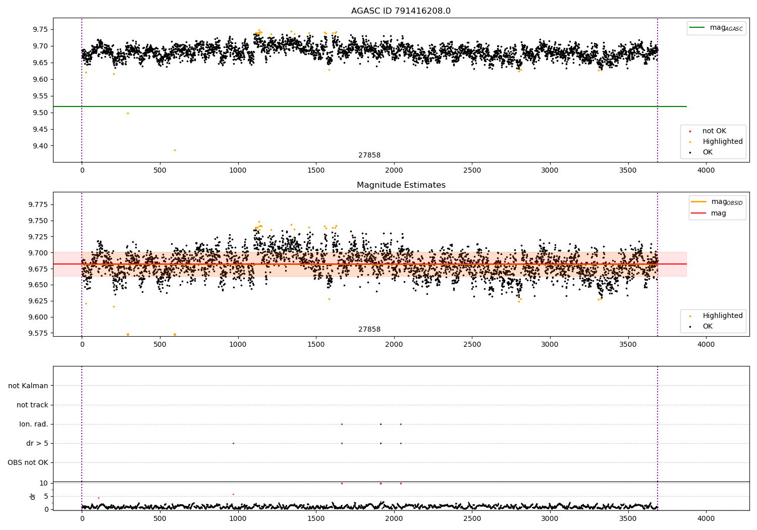Click the horizontal green mag AGASC line
757x530 pixels.
point(369,107)
